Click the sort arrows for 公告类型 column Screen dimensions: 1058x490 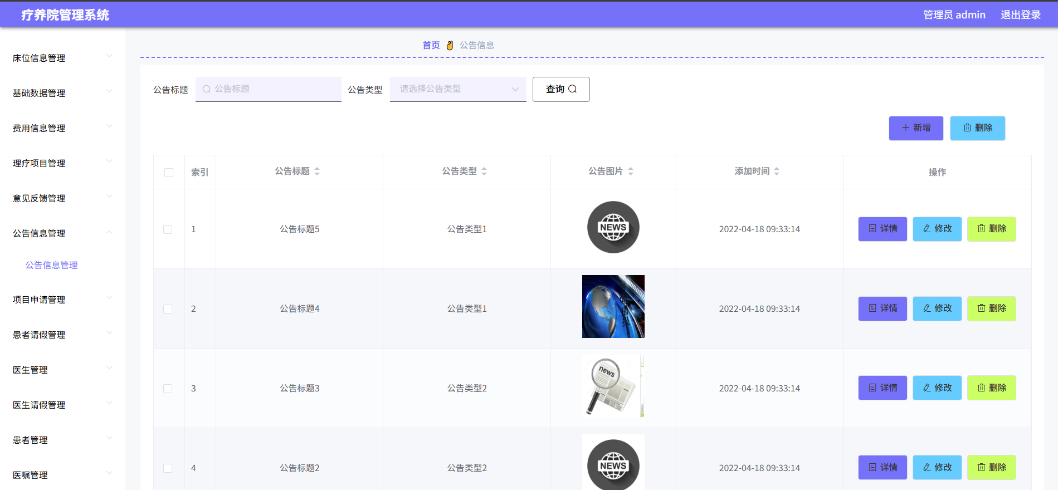pyautogui.click(x=484, y=171)
